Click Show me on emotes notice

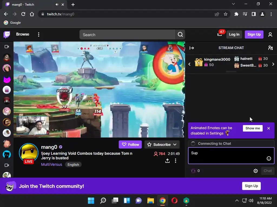(253, 128)
